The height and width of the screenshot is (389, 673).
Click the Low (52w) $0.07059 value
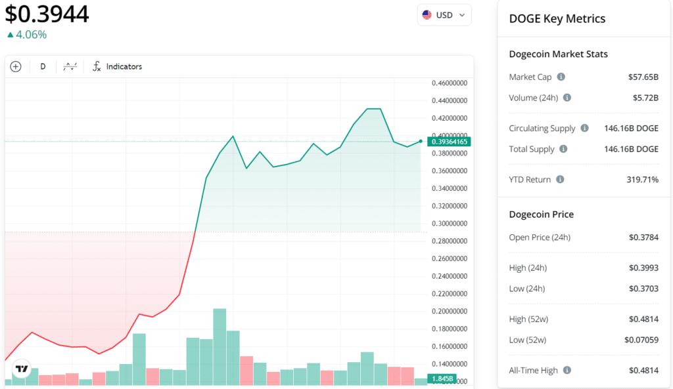click(x=641, y=340)
